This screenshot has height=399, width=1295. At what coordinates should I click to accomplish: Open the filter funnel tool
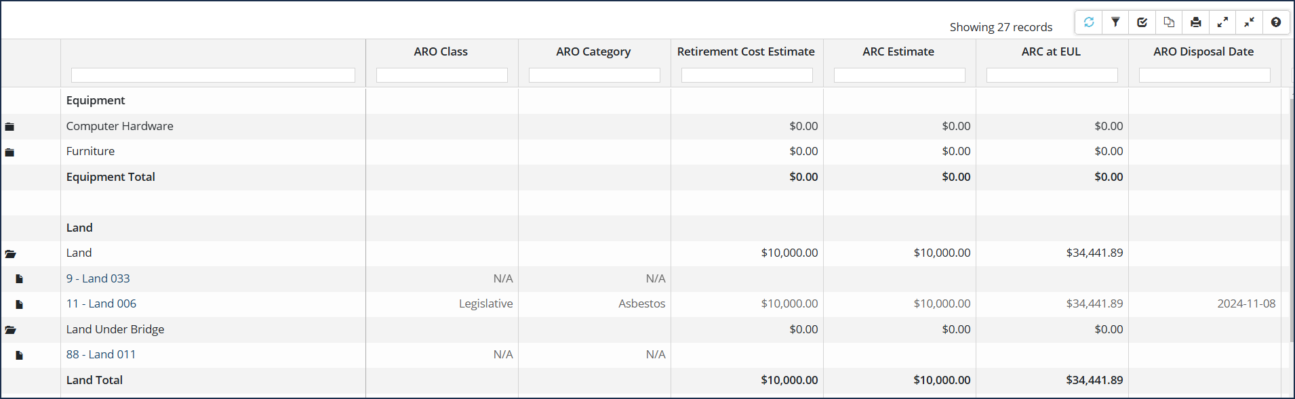click(x=1115, y=22)
